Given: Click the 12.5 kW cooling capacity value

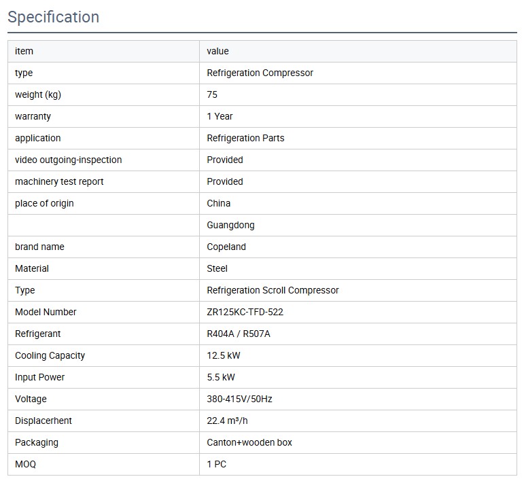Looking at the screenshot, I should coord(224,355).
